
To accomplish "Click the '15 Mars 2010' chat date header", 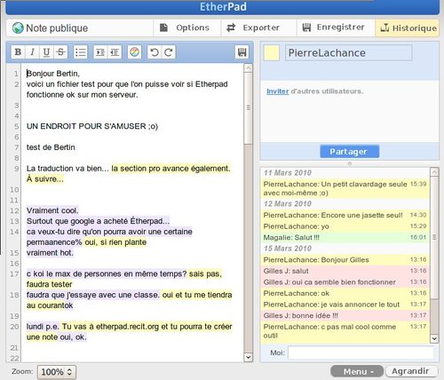I will pyautogui.click(x=288, y=249).
